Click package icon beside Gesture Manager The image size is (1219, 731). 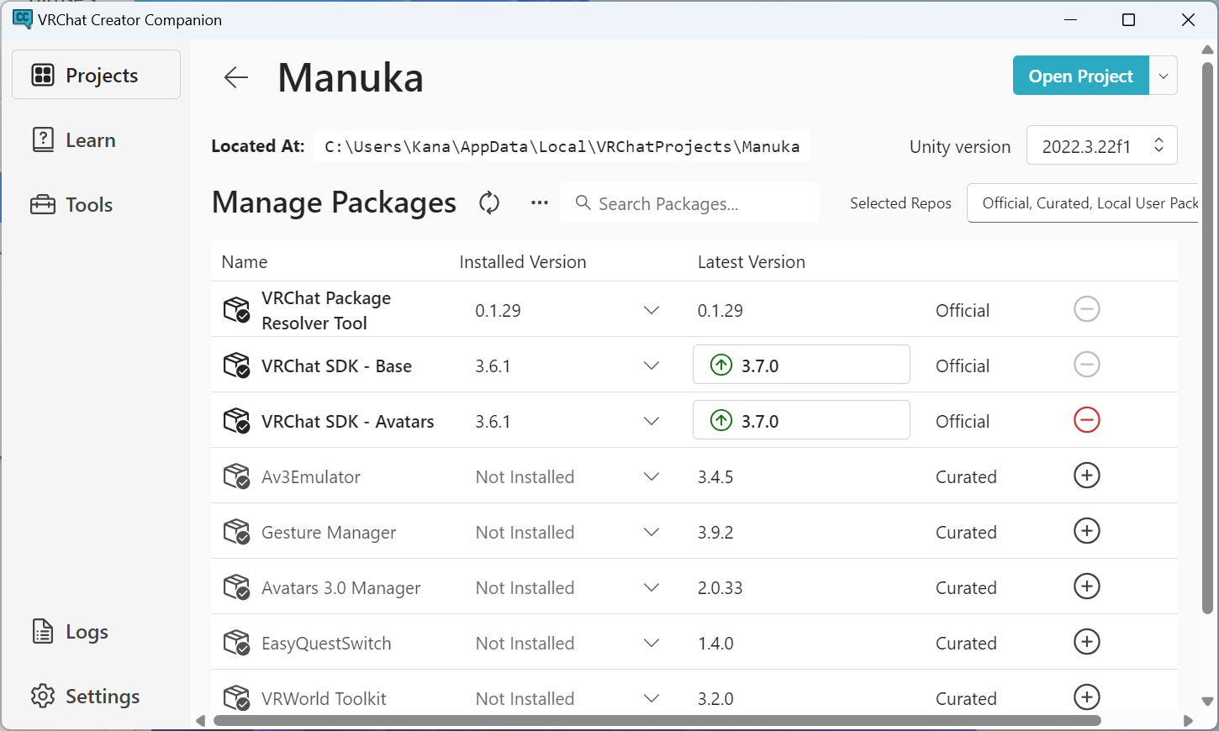pos(236,532)
